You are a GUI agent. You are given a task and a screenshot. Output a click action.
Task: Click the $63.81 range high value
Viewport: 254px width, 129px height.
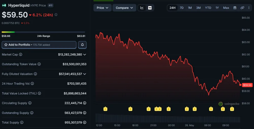coord(81,36)
